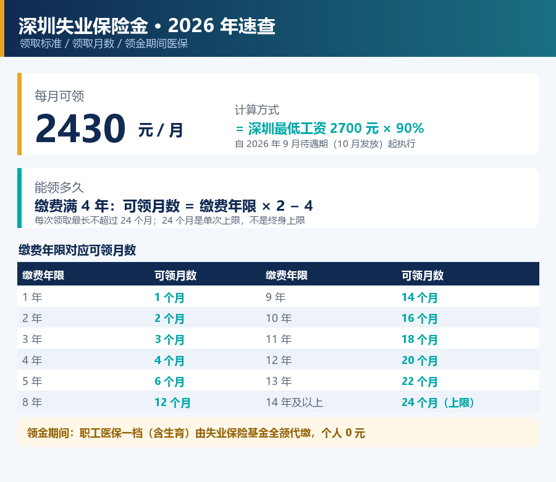Click the 元 / 月 unit text

click(161, 130)
